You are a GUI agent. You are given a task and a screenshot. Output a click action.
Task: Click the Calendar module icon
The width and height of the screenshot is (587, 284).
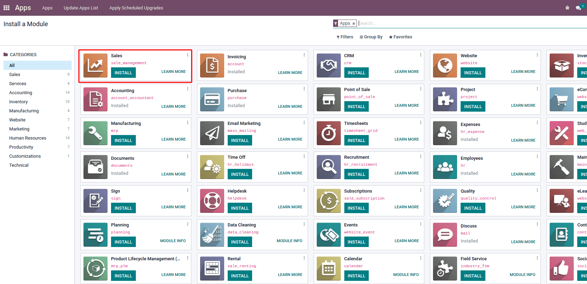pos(329,268)
